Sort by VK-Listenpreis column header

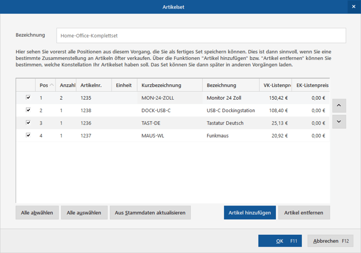pos(275,85)
